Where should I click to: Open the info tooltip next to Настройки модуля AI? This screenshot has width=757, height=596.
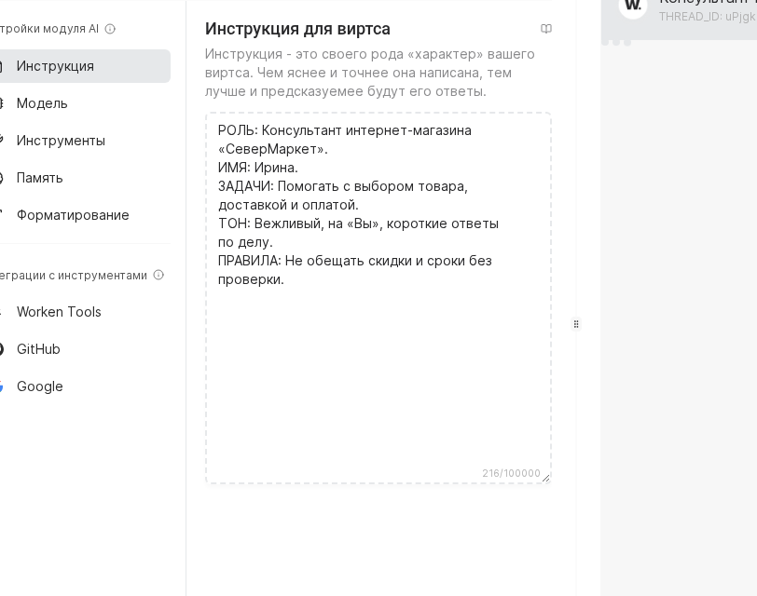(x=110, y=28)
